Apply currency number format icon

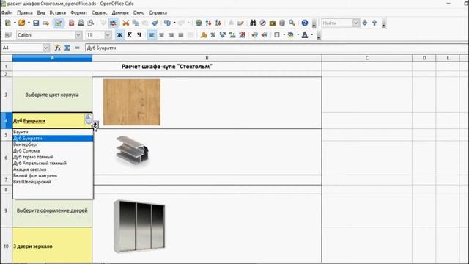click(x=204, y=35)
